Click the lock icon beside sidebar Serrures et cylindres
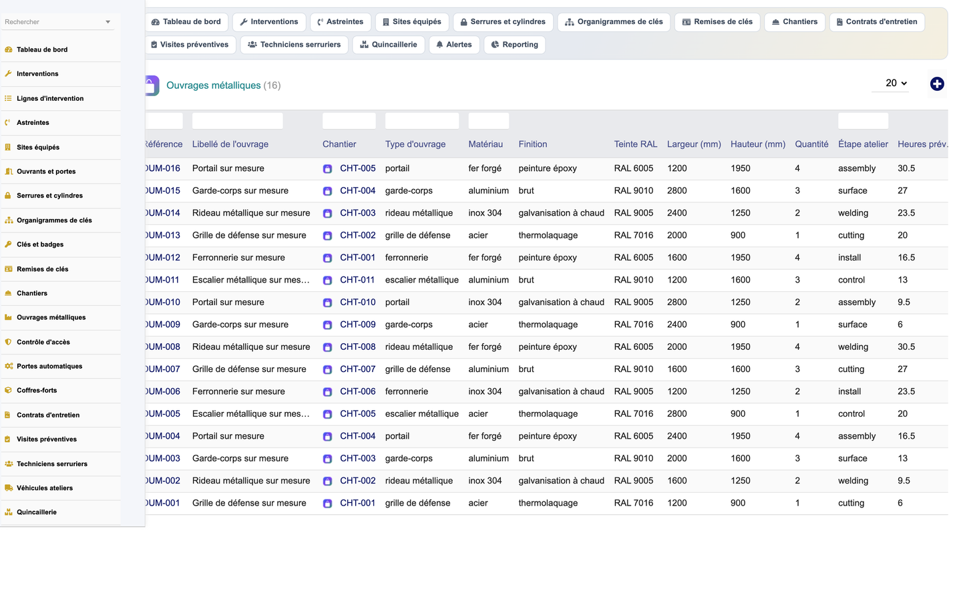Screen dimensions: 965x597 8,196
